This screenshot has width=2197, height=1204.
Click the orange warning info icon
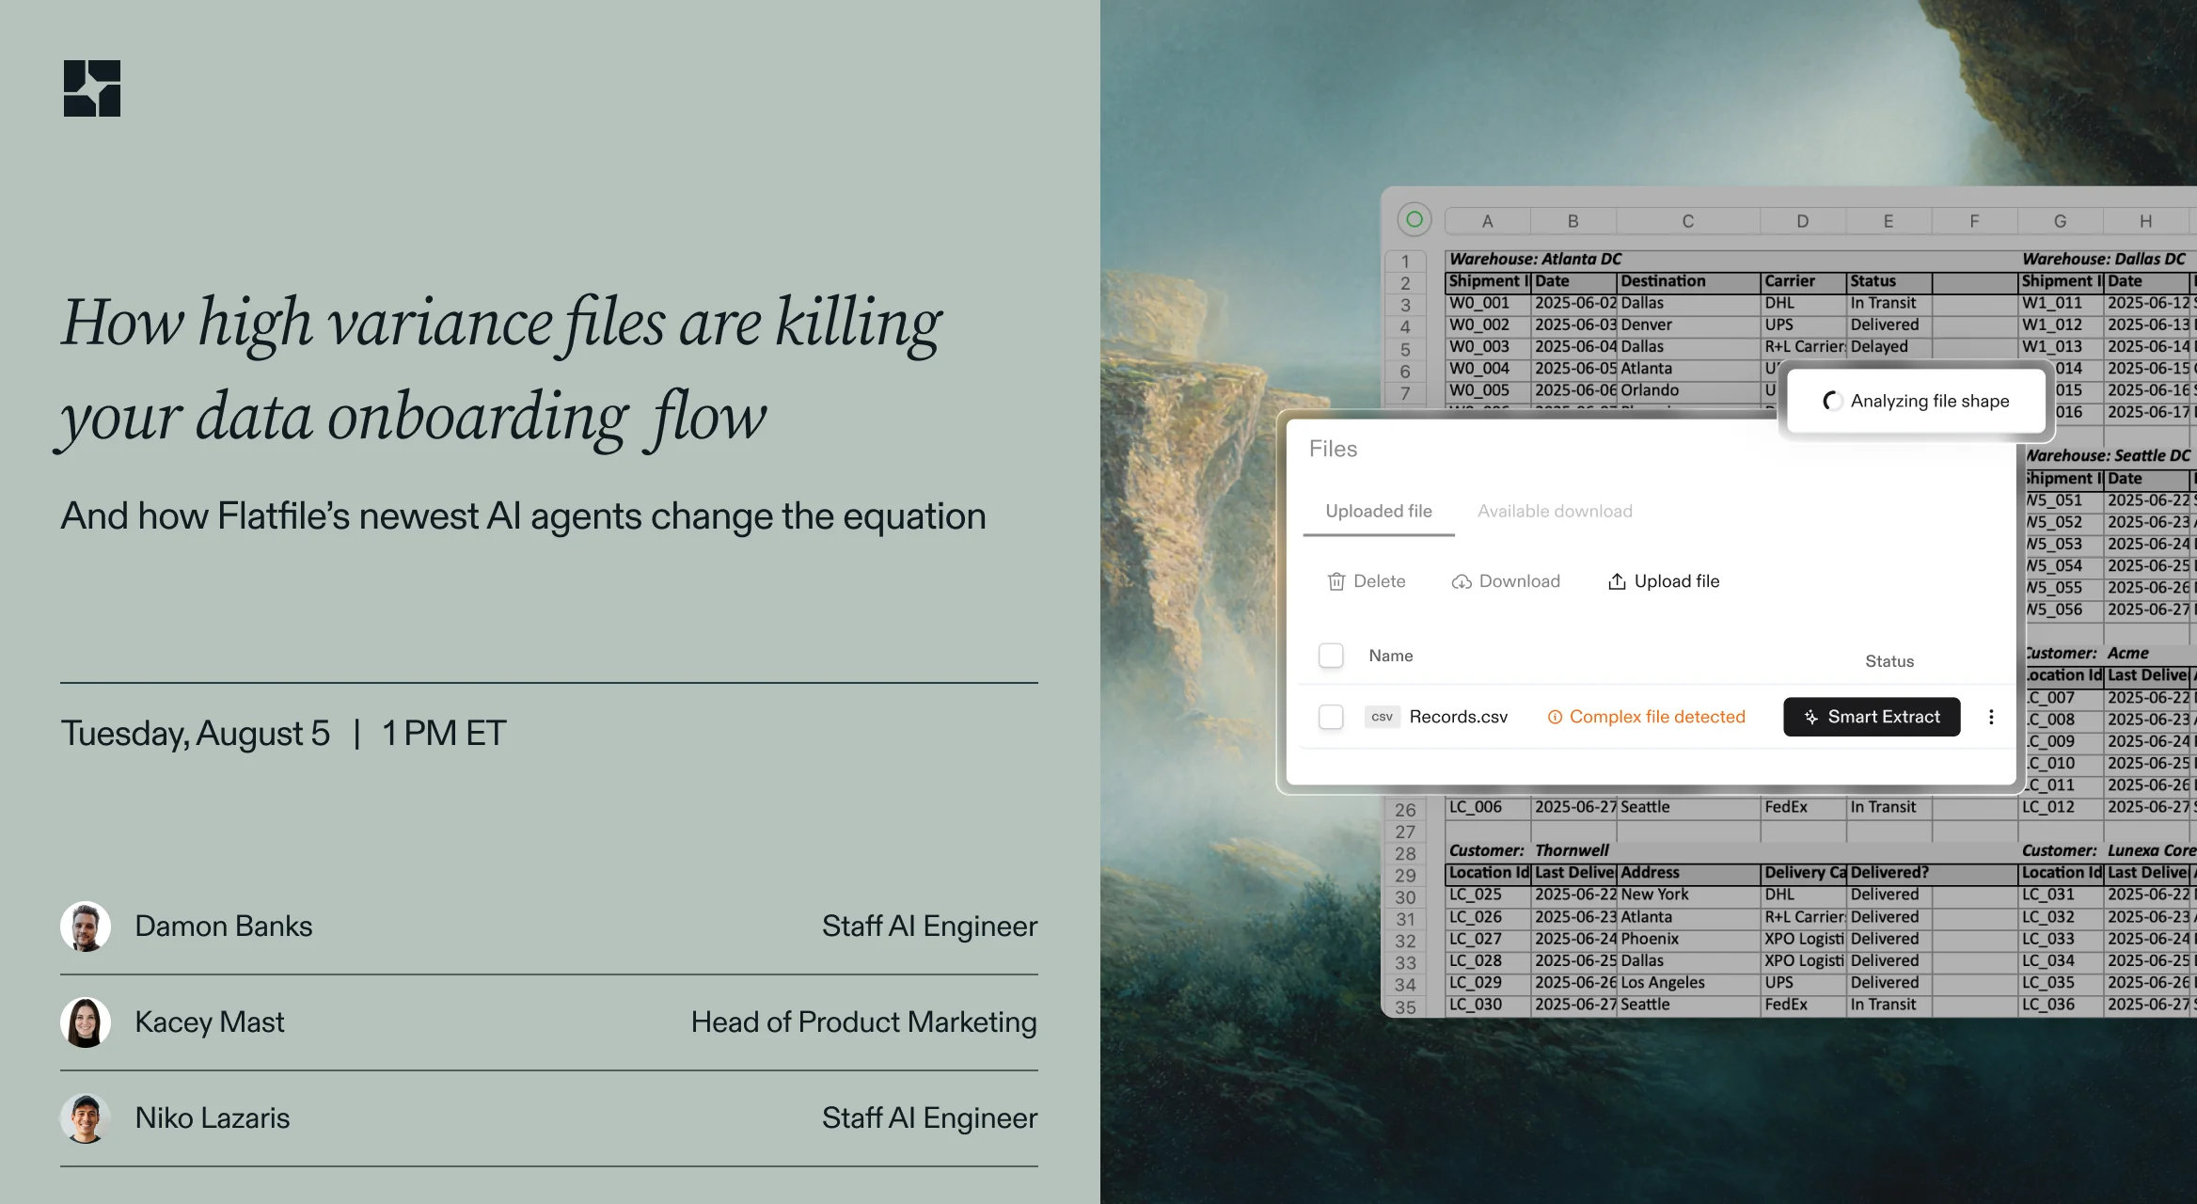click(x=1555, y=717)
